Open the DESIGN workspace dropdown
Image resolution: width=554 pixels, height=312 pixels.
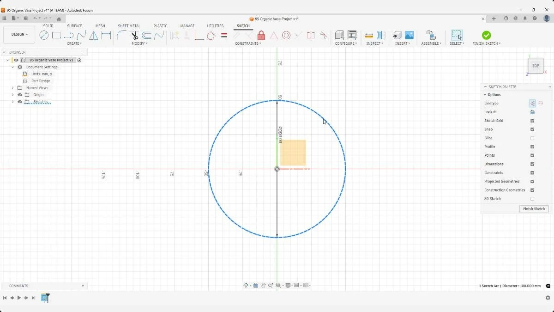(x=18, y=34)
